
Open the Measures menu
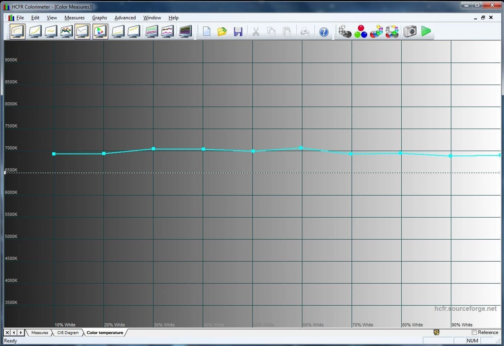(75, 18)
